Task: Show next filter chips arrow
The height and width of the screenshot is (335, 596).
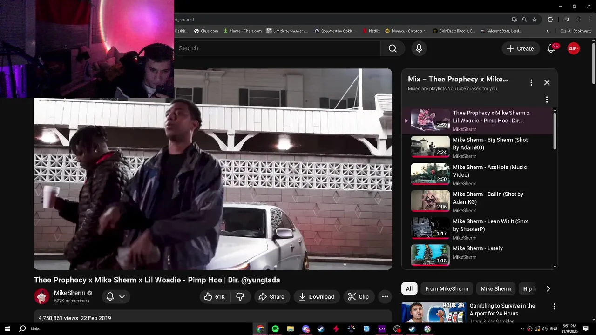Action: pos(548,289)
